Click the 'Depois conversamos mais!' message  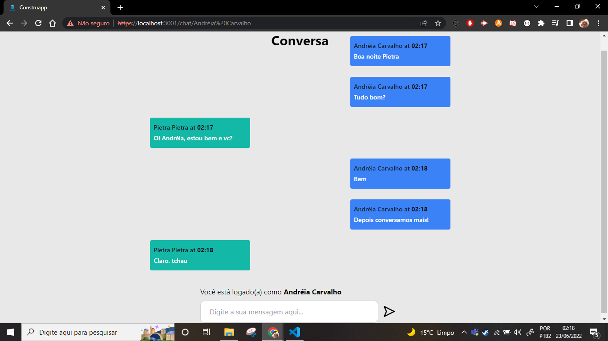click(x=400, y=214)
